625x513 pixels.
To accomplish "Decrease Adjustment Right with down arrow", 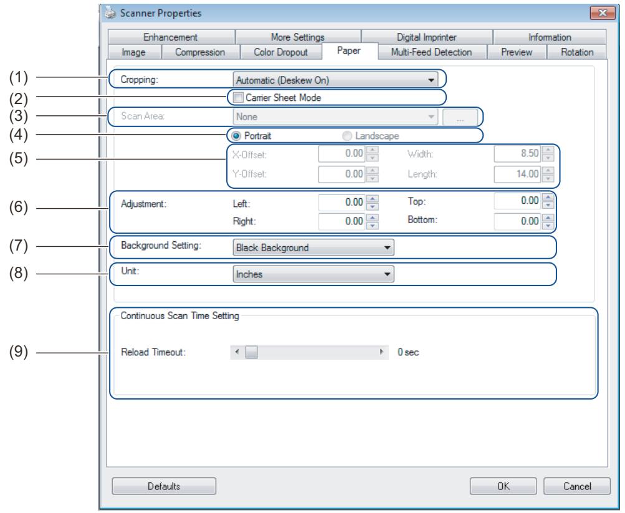I will point(372,226).
